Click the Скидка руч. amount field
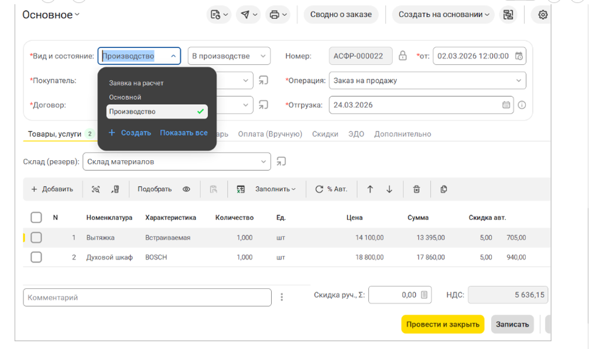 pyautogui.click(x=400, y=295)
